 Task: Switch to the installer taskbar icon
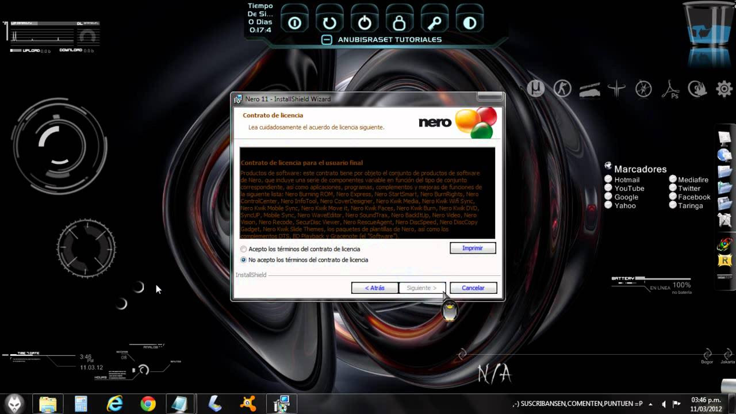(282, 404)
